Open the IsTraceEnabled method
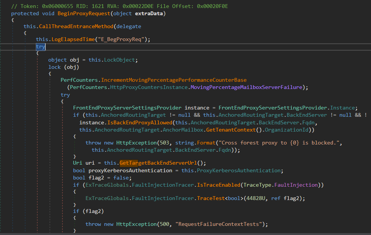 click(x=219, y=185)
